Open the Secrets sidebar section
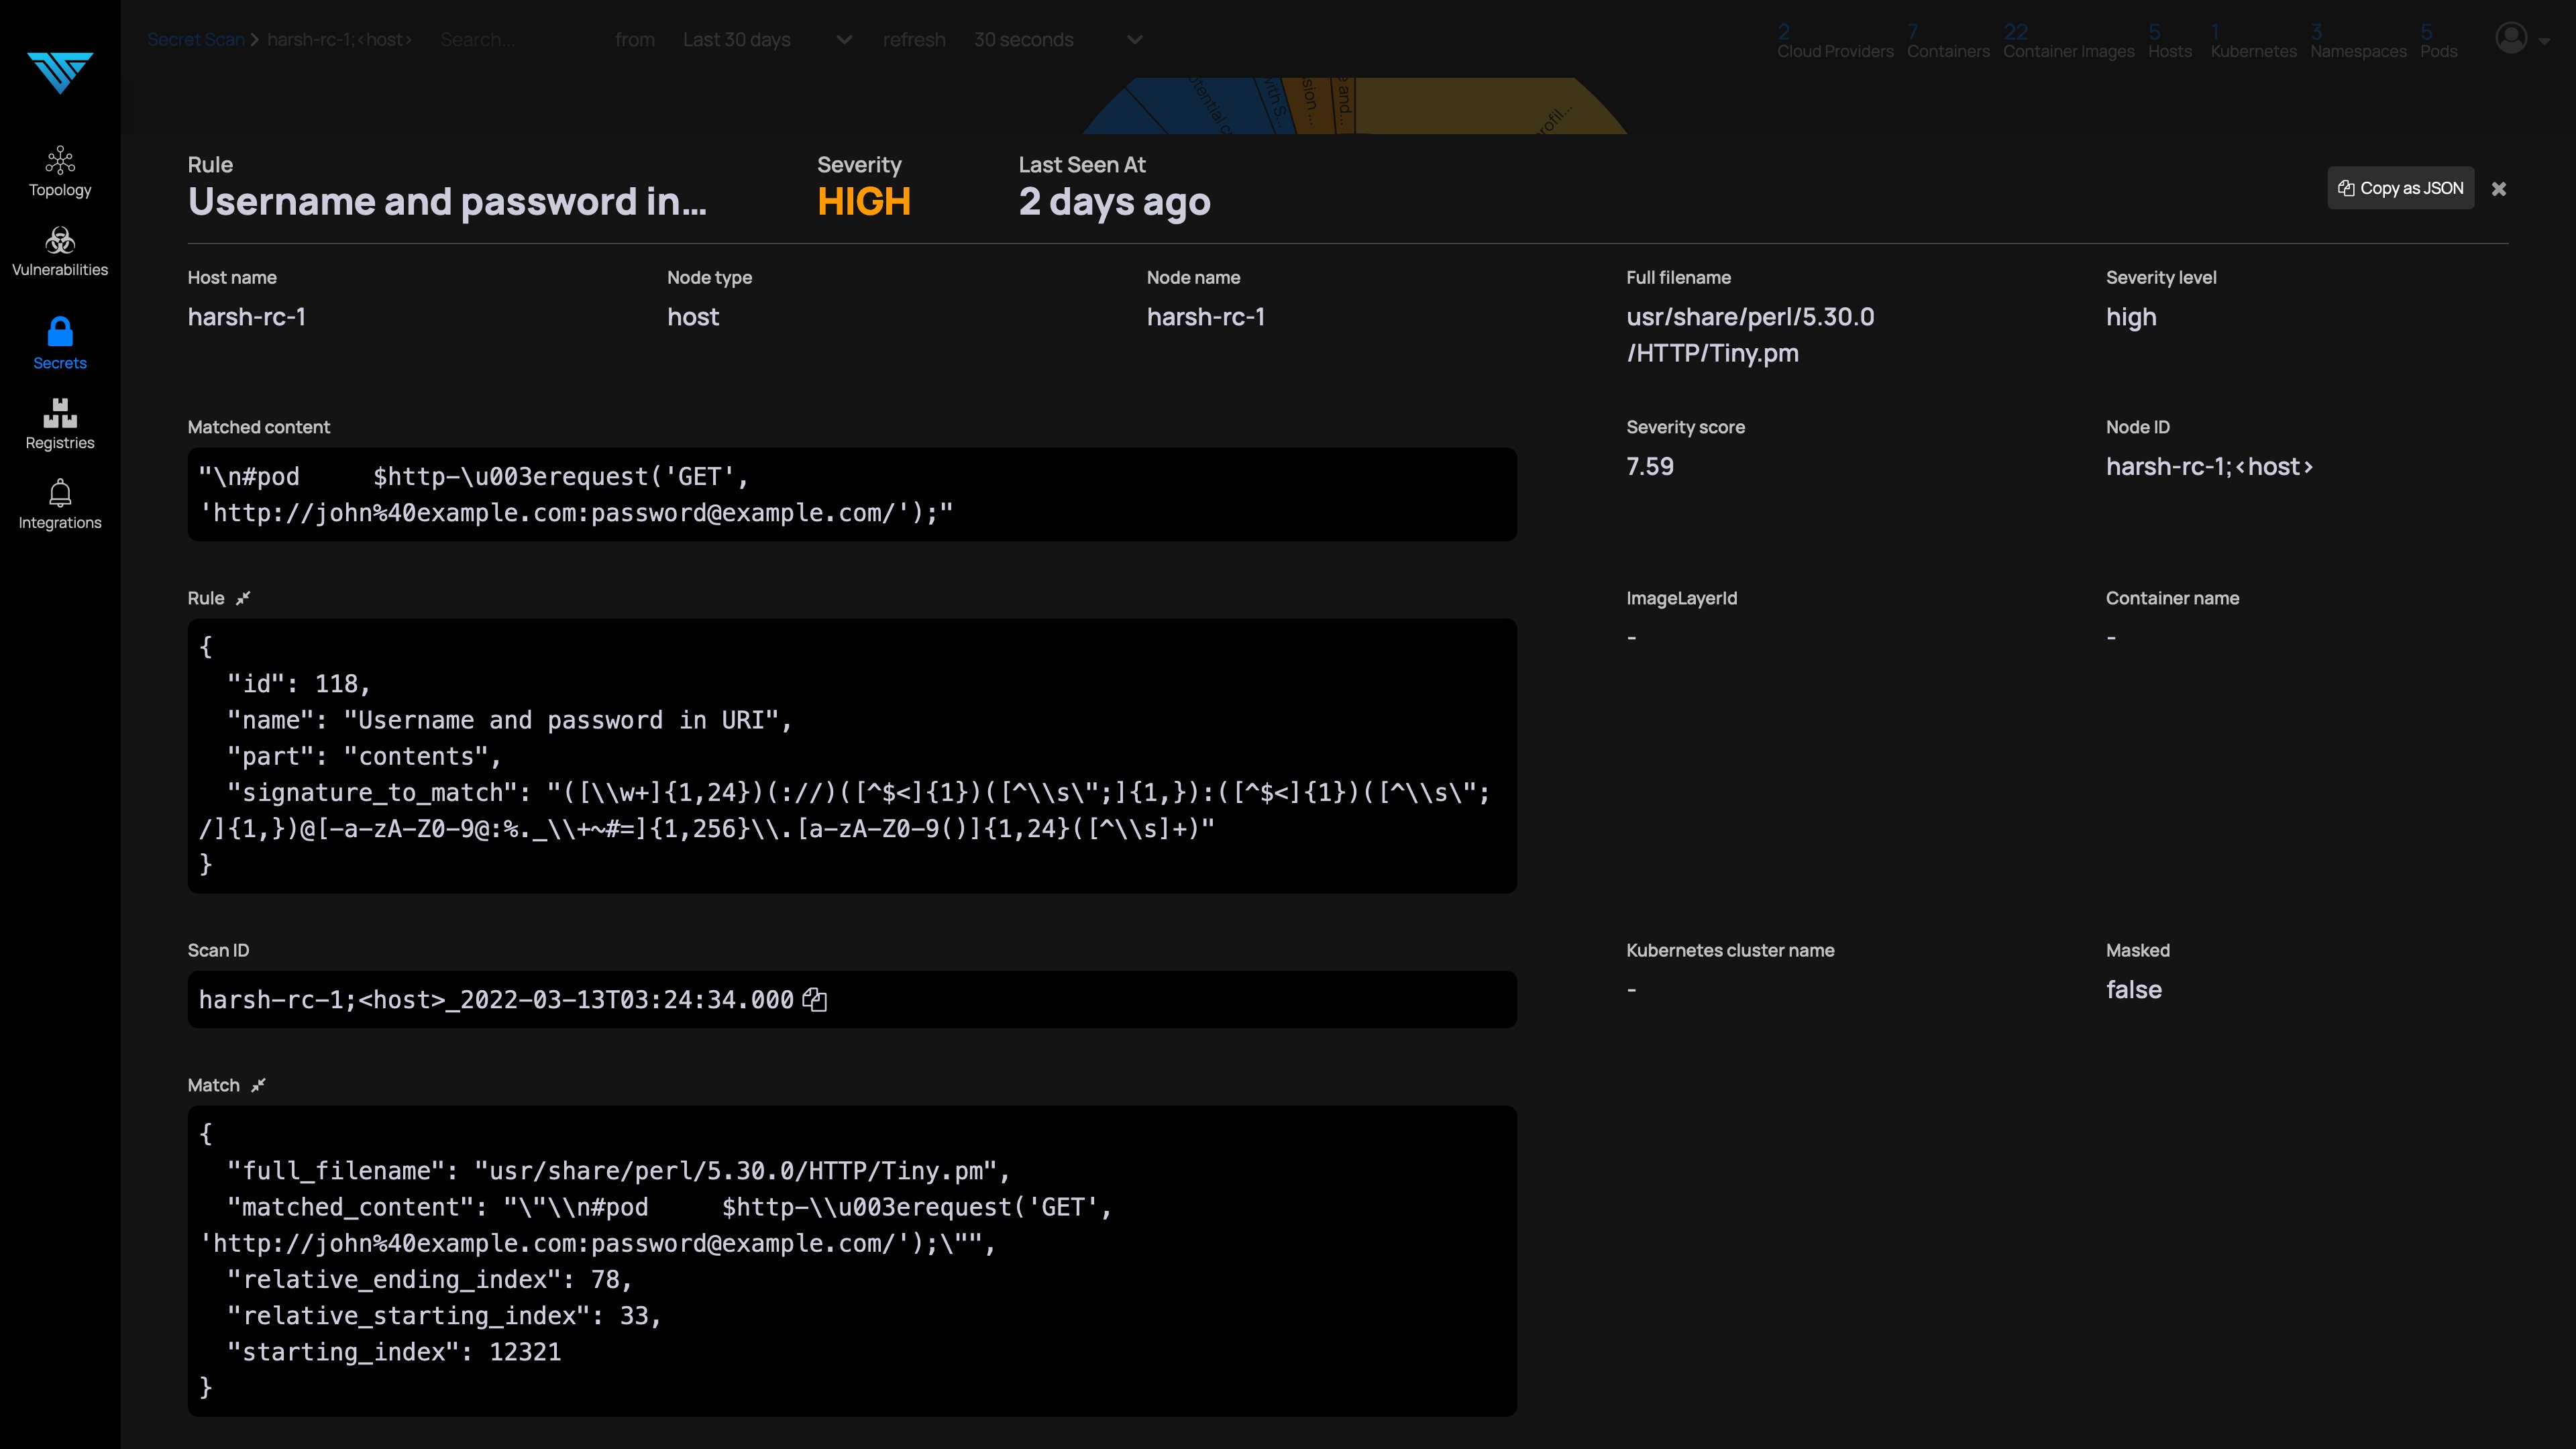The width and height of the screenshot is (2576, 1449). (x=60, y=344)
